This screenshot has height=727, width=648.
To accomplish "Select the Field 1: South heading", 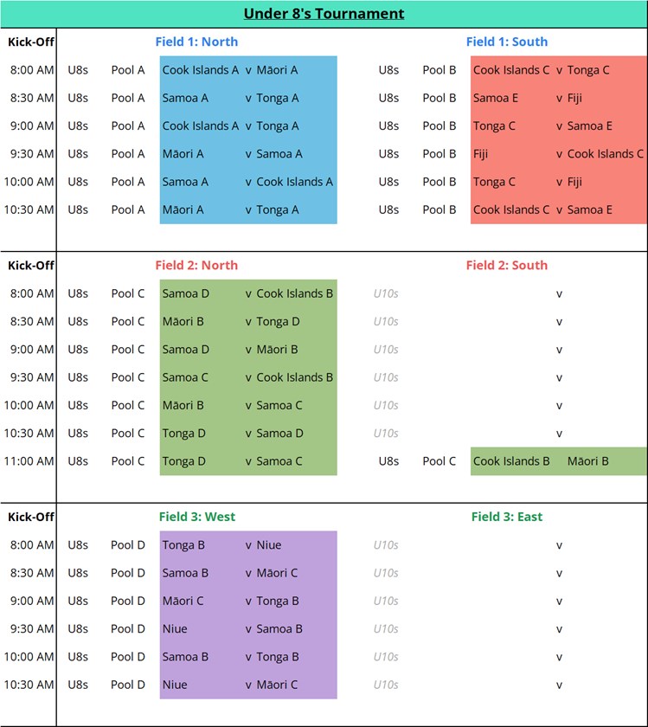I will pyautogui.click(x=506, y=42).
